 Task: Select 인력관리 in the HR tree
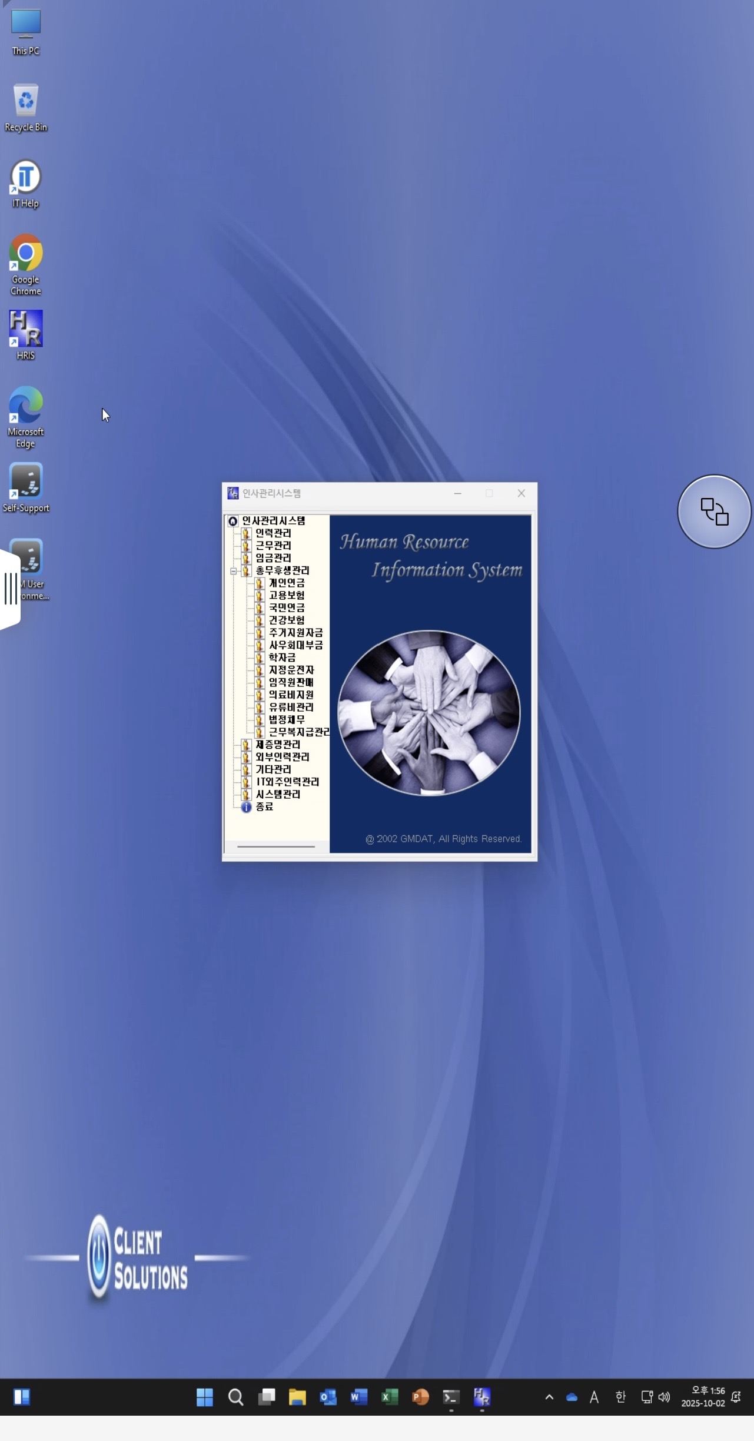click(273, 533)
